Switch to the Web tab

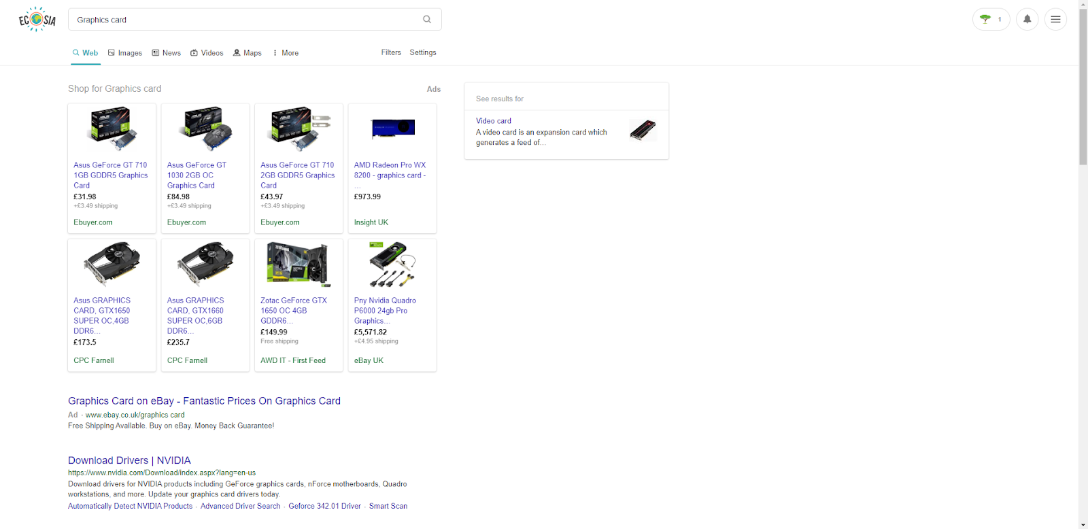coord(86,53)
